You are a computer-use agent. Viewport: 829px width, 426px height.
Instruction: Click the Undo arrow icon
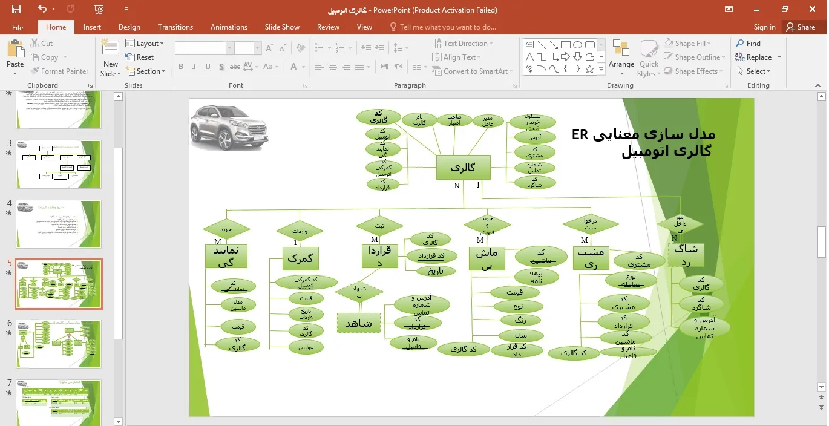pos(42,9)
